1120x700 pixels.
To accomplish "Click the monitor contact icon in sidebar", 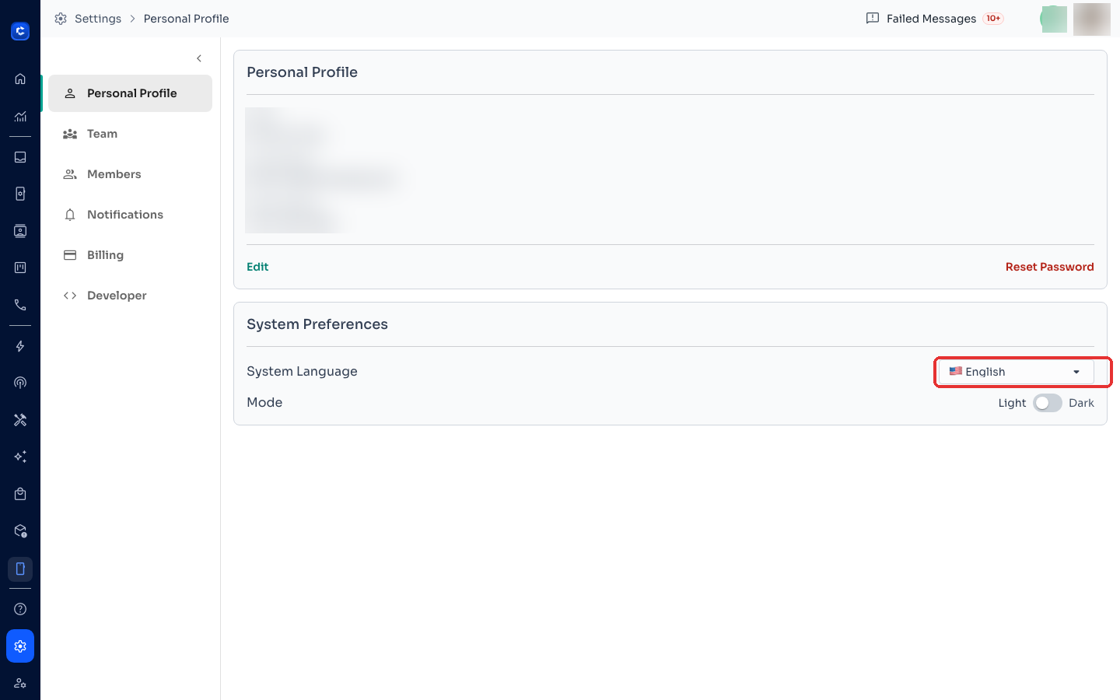I will pos(20,231).
